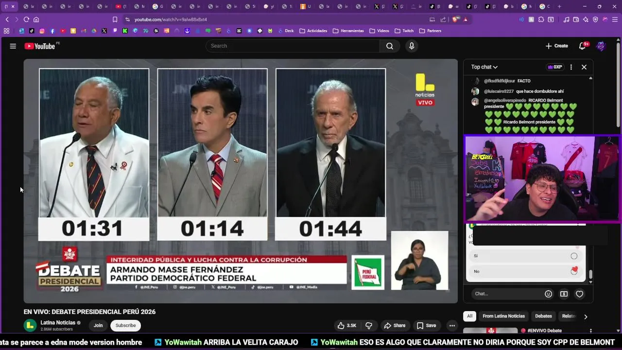Open the Videos bookmarks folder
Viewport: 622px width, 350px height.
(x=380, y=31)
